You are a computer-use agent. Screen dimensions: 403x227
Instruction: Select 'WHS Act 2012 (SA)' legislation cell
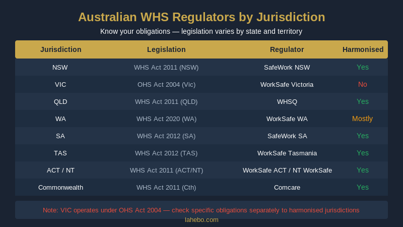[166, 136]
